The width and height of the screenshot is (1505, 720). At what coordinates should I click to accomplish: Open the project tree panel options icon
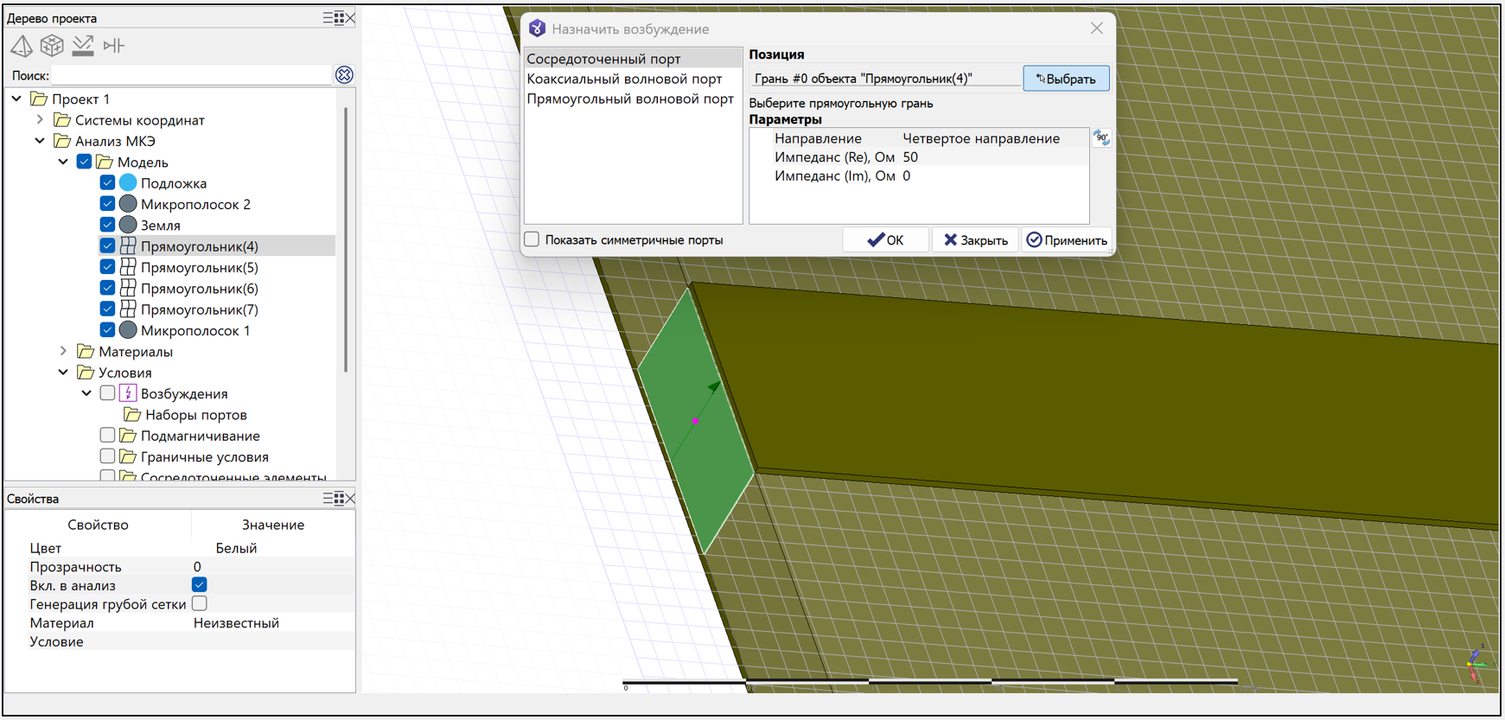(x=334, y=18)
